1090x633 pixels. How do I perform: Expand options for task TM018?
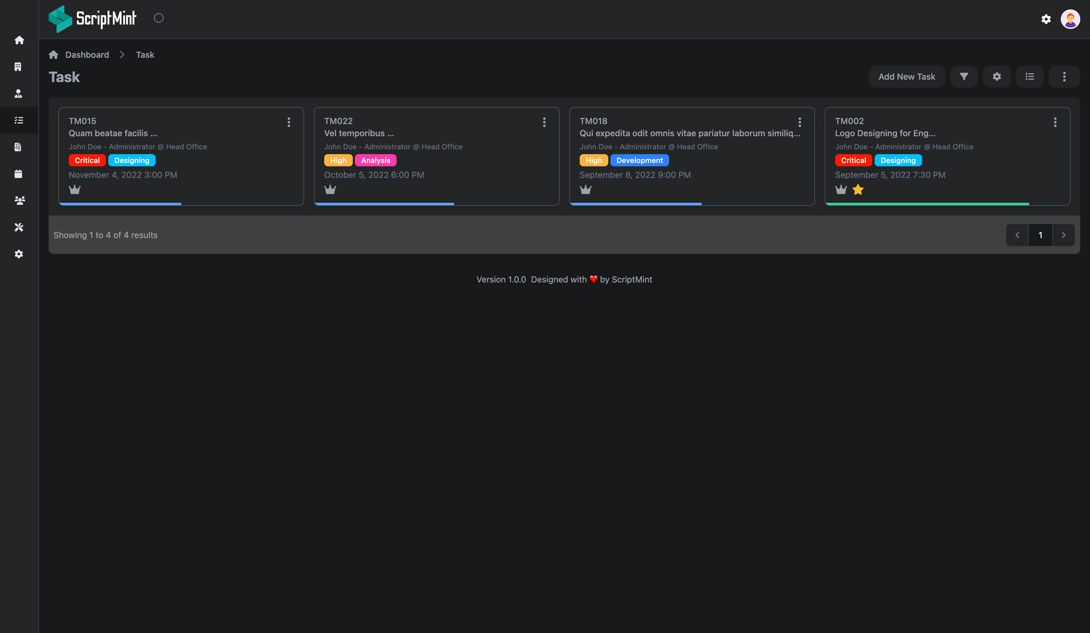tap(800, 121)
